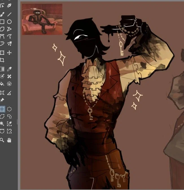Viewport: 184px width, 190px height.
Task: Select the Gradient tool
Action: click(2, 69)
